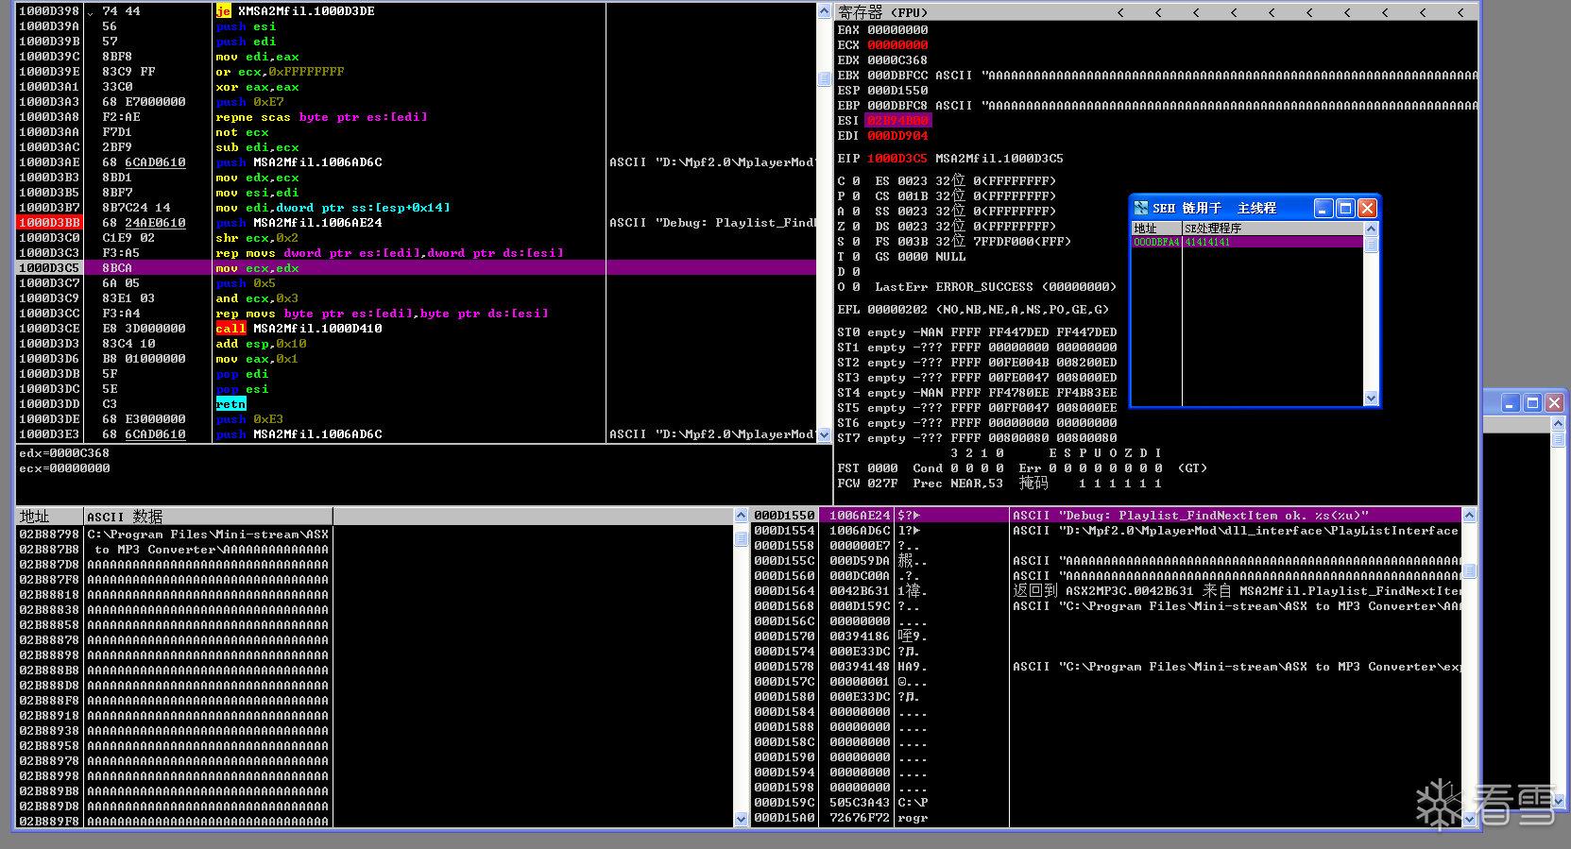Click the 地址 column header in the SEH window

[1156, 228]
